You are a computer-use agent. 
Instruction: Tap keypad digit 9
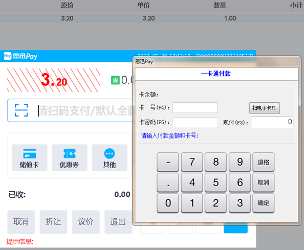pyautogui.click(x=240, y=162)
